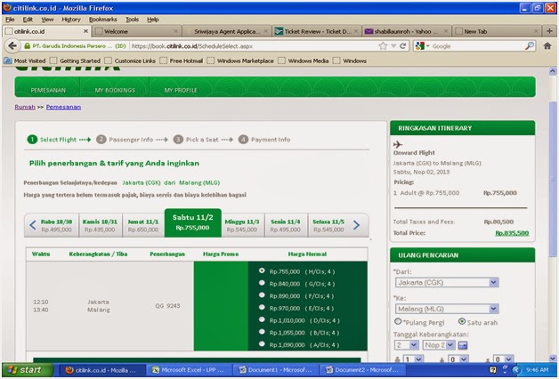Image resolution: width=559 pixels, height=379 pixels.
Task: Switch to Microsoft Excel taskbar item
Action: pyautogui.click(x=190, y=370)
